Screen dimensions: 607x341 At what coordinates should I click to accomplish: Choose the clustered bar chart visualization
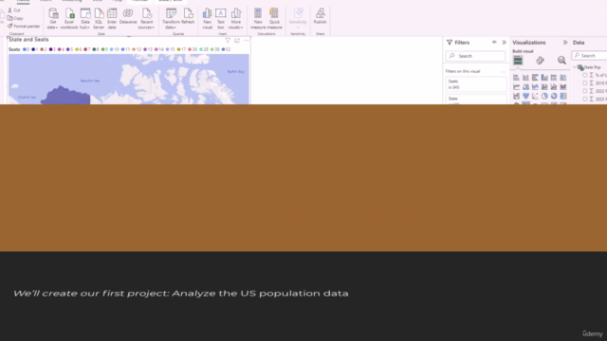[535, 78]
